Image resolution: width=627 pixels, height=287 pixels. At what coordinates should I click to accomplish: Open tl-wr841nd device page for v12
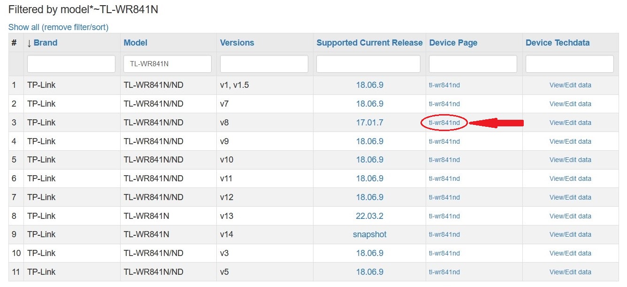coord(444,197)
